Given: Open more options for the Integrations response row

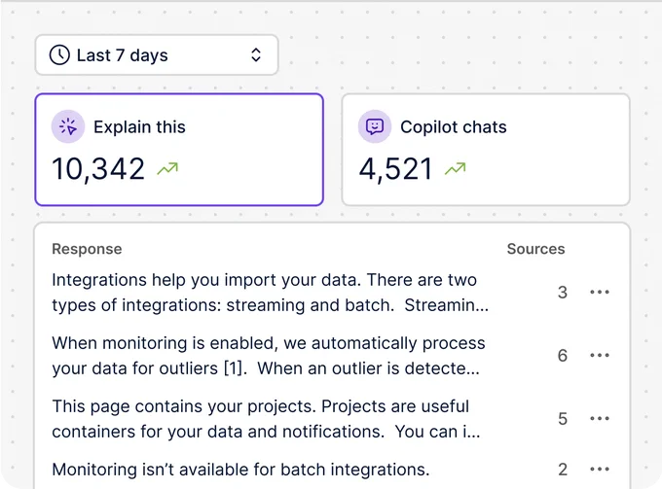Looking at the screenshot, I should click(600, 292).
